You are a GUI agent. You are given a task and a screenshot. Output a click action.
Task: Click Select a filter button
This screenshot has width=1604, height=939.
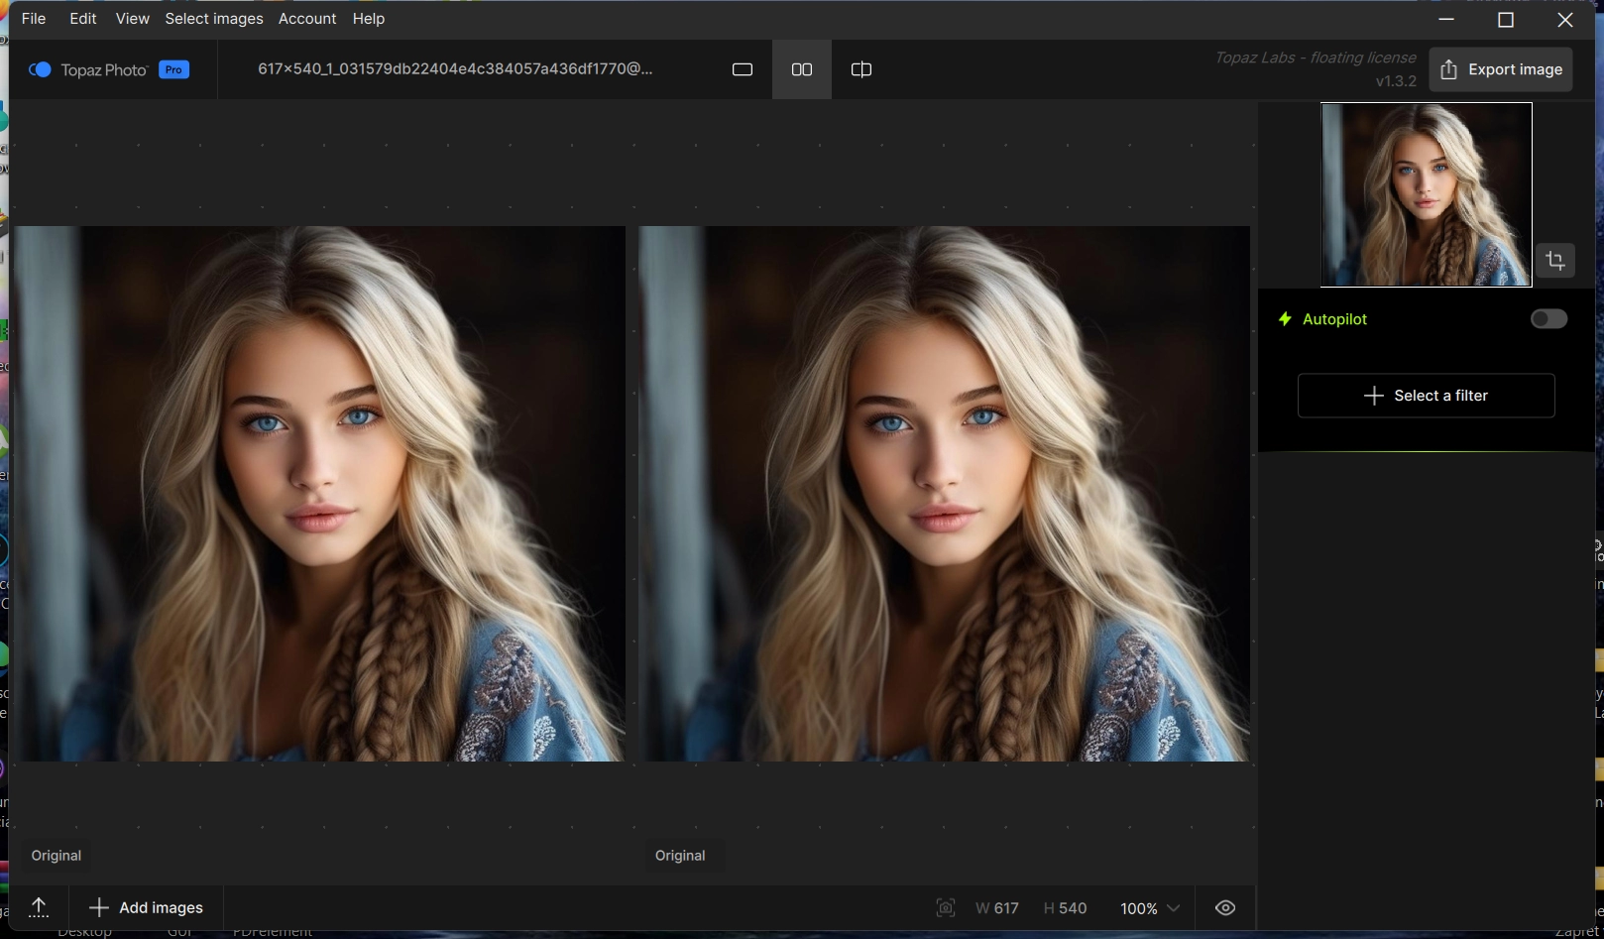(1426, 396)
